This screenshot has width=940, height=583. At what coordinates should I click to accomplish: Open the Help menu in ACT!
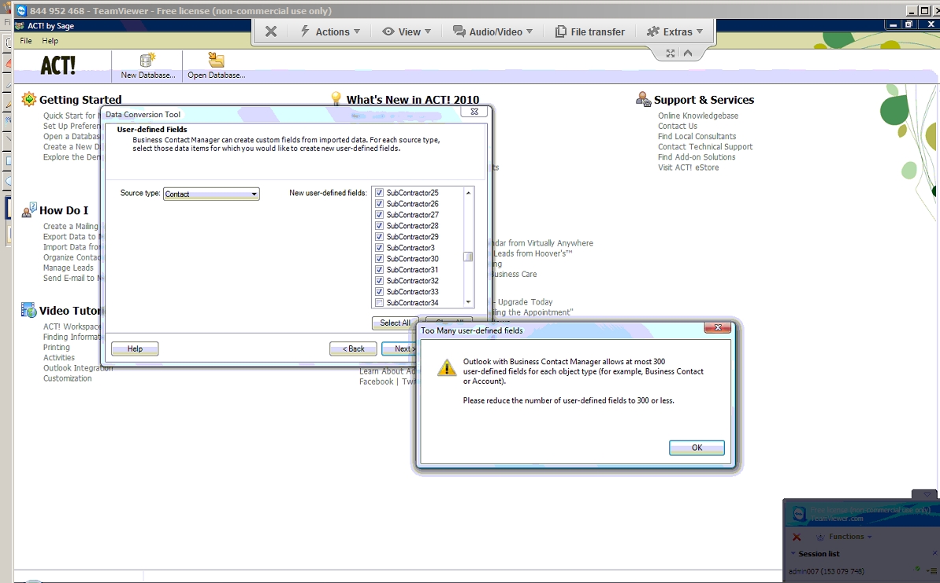click(50, 41)
